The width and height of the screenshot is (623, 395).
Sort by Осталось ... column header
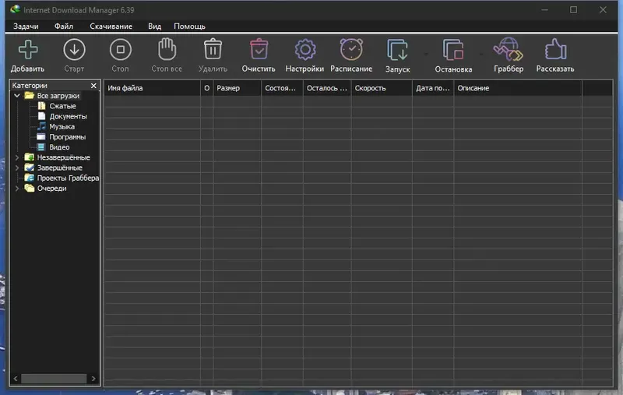click(327, 88)
